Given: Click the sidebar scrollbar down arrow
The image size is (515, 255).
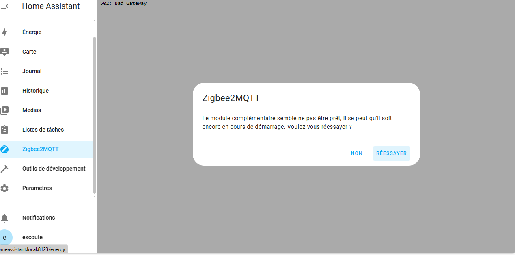Looking at the screenshot, I should click(x=95, y=197).
